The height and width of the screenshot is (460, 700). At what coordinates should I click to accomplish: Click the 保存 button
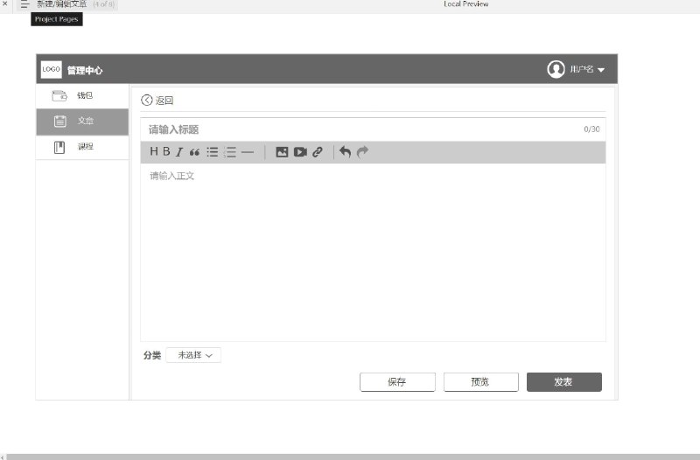coord(397,382)
